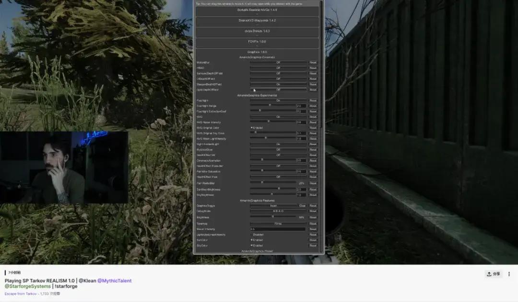Click the share icon button below video
Viewport: 518px width, 302px height.
[x=494, y=274]
